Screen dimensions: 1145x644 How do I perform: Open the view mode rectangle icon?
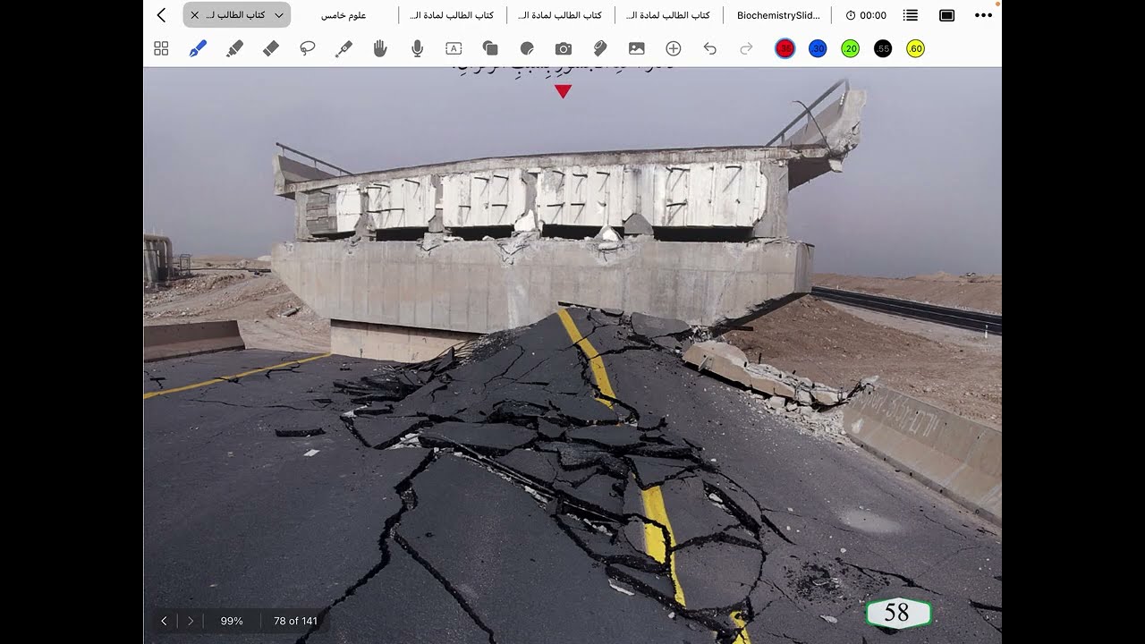click(946, 15)
